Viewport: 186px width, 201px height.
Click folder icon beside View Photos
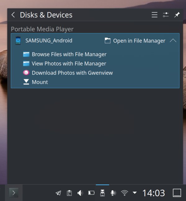coord(26,63)
